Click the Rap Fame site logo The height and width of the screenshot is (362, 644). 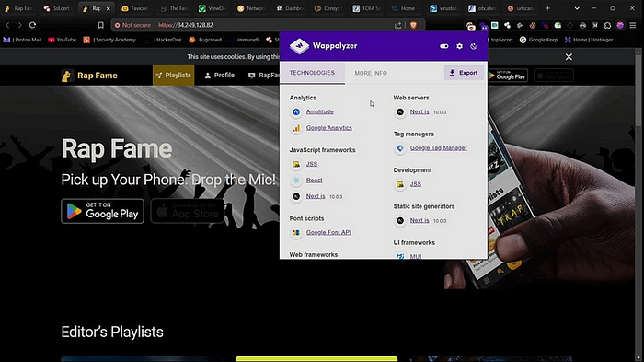[89, 76]
